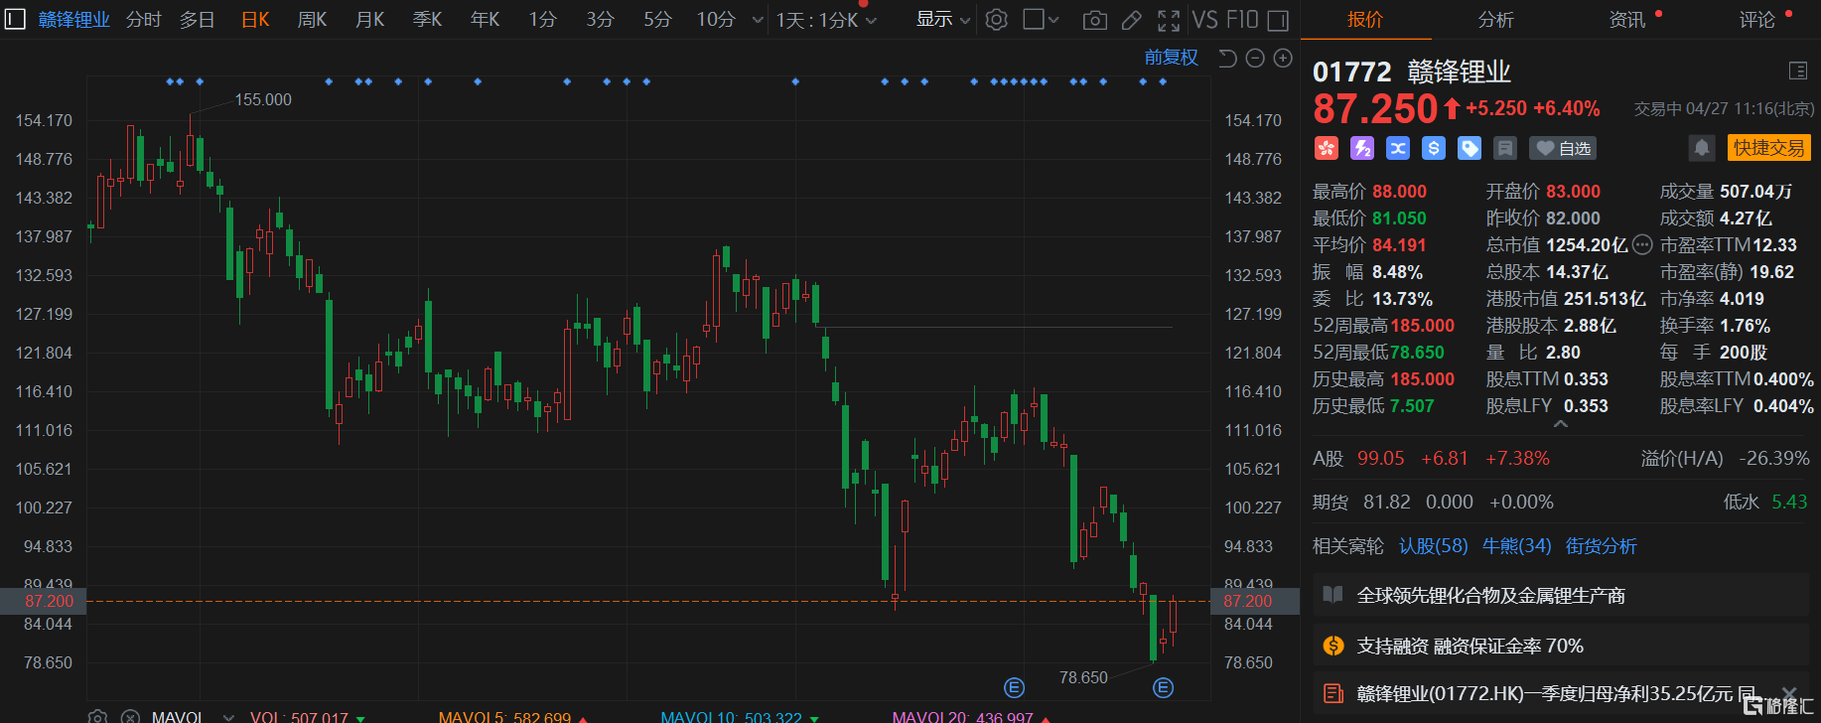The width and height of the screenshot is (1821, 723).
Task: Expand the 1天:1分K dropdown
Action: (826, 20)
